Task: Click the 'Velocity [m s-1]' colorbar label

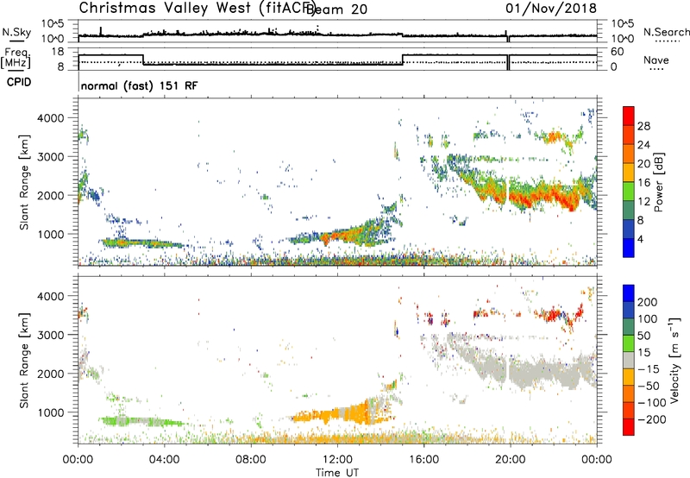Action: (674, 360)
